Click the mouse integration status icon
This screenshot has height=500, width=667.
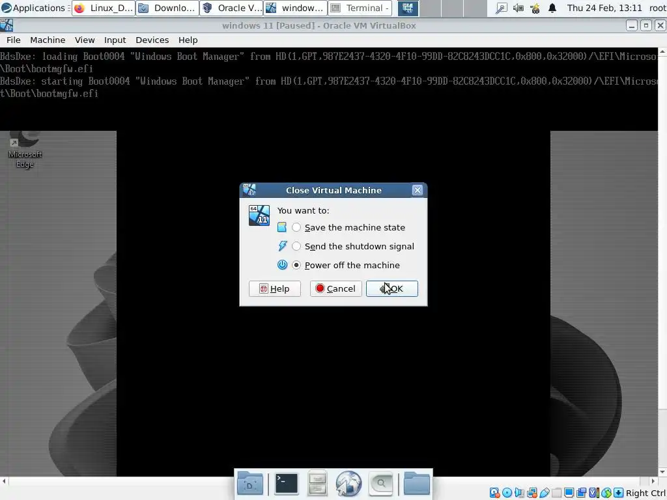pyautogui.click(x=606, y=493)
